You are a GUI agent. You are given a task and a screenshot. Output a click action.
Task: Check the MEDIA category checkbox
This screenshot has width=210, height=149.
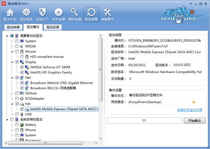[x=17, y=46]
